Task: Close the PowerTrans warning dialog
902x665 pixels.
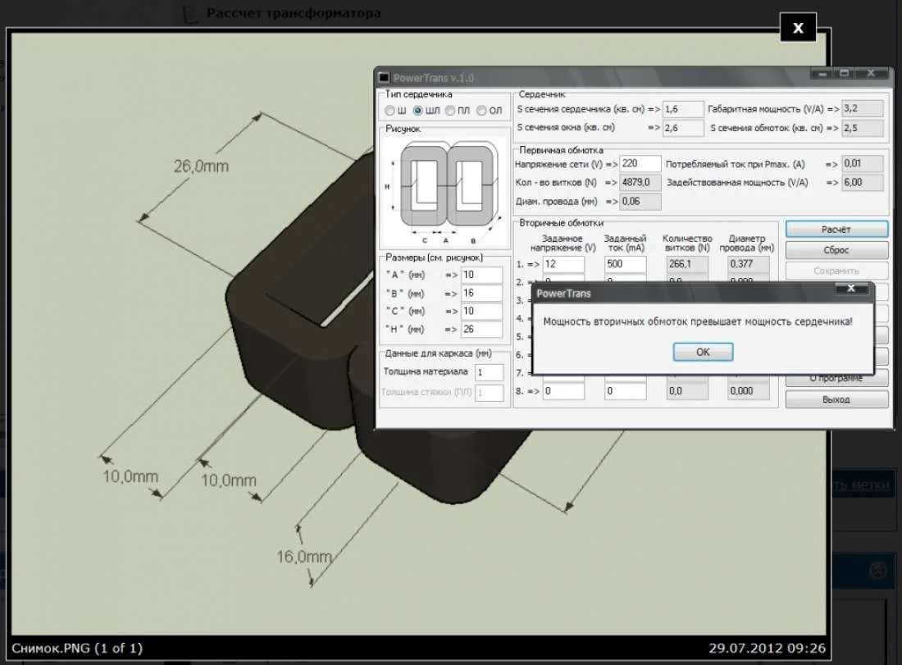Action: pos(851,289)
